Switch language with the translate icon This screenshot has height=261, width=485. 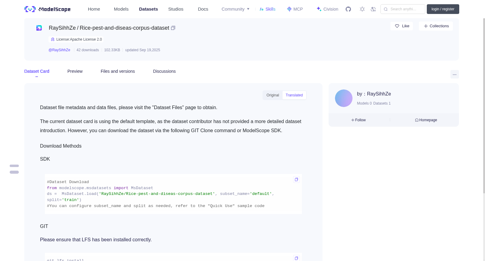373,9
